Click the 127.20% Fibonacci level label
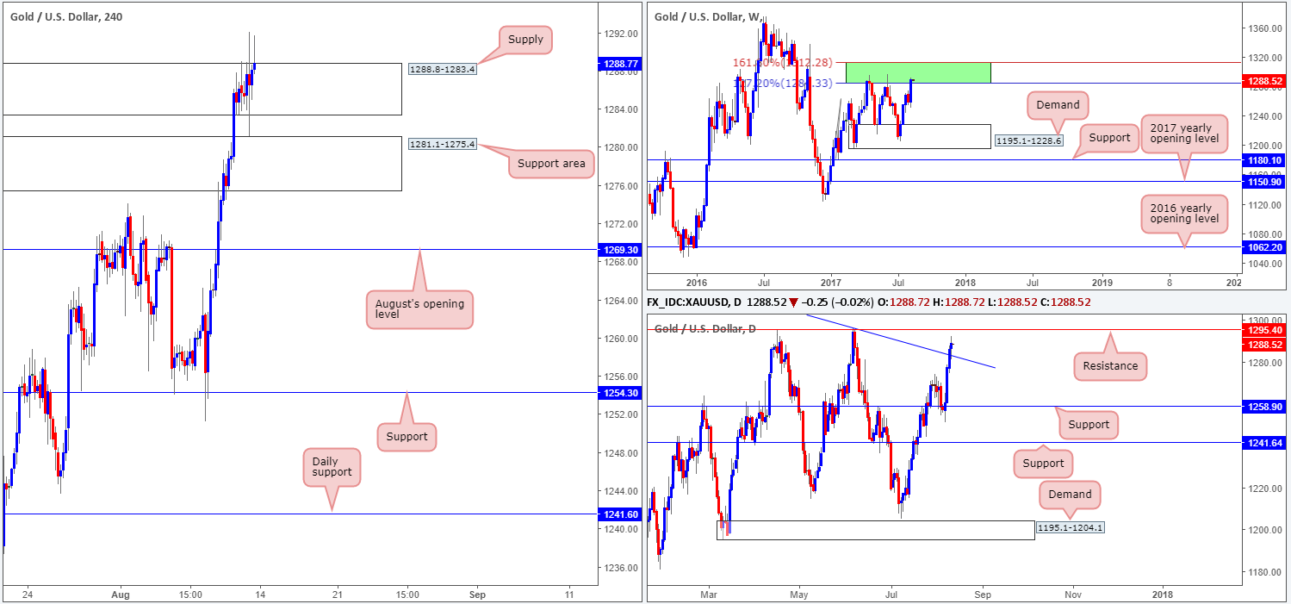1291x604 pixels. click(781, 83)
